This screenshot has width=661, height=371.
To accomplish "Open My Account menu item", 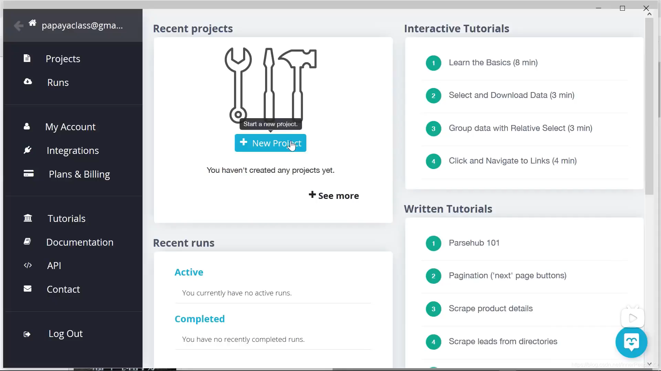I will pyautogui.click(x=70, y=127).
